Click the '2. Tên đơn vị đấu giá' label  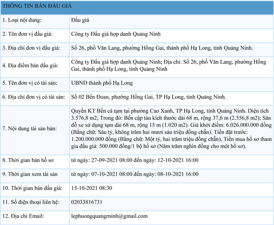point(27,34)
